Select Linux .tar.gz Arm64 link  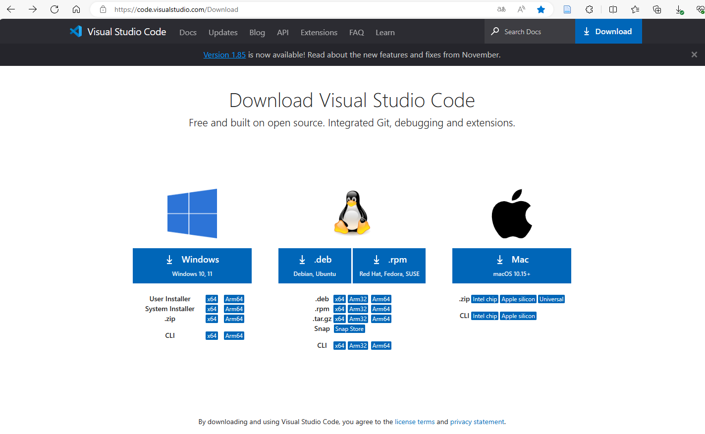click(381, 319)
